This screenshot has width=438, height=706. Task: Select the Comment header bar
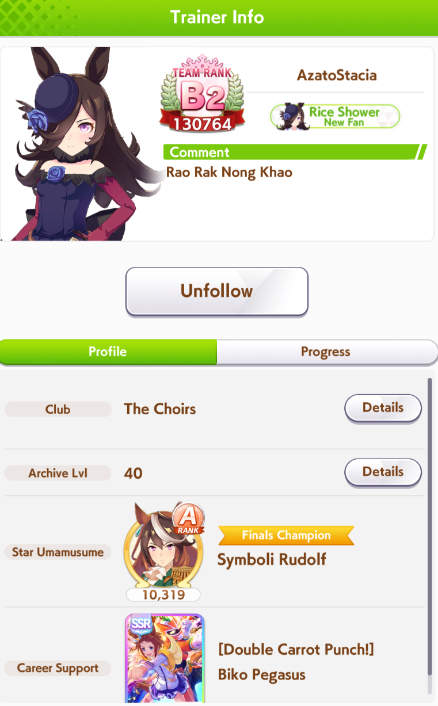tap(295, 152)
